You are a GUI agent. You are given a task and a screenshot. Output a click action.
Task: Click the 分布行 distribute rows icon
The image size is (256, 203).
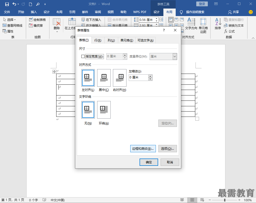pos(161,20)
